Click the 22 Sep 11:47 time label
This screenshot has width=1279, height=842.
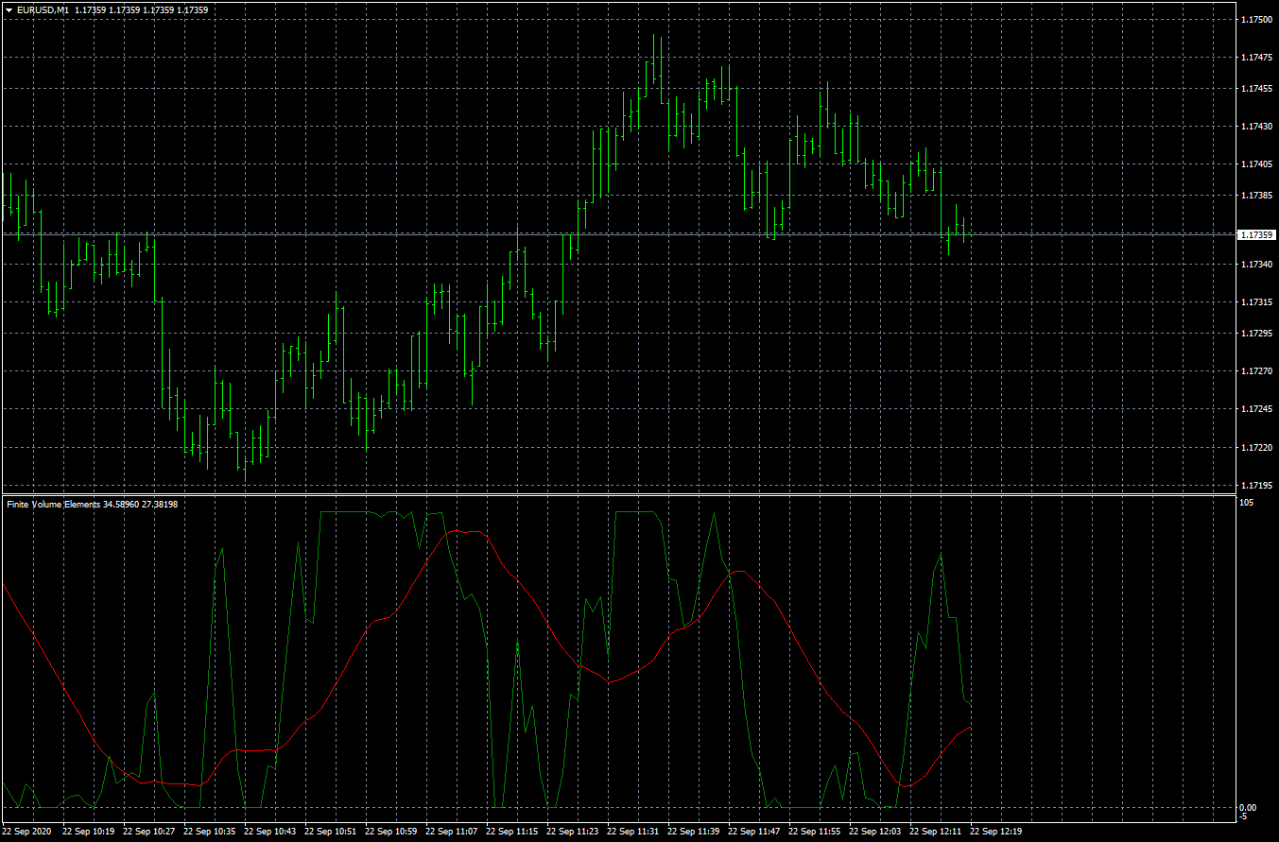pyautogui.click(x=754, y=832)
